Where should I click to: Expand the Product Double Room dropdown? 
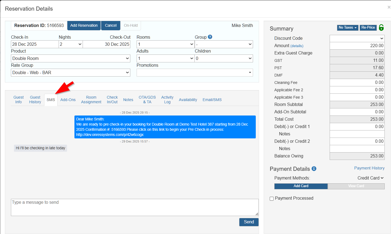(71, 58)
